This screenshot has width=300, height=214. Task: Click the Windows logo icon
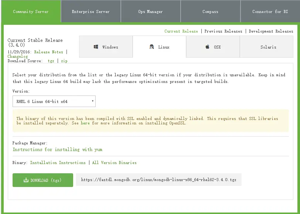point(96,47)
